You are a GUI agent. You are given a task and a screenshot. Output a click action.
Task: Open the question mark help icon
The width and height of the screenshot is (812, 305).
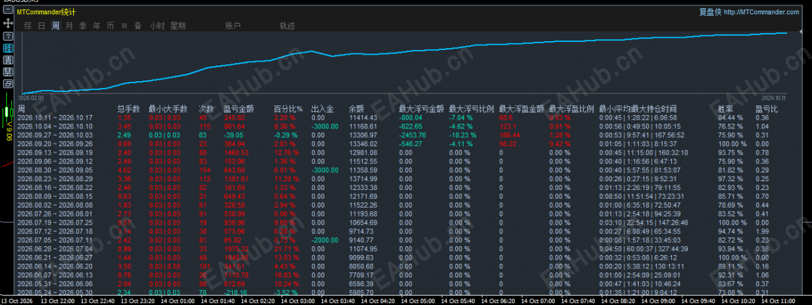coord(8,36)
